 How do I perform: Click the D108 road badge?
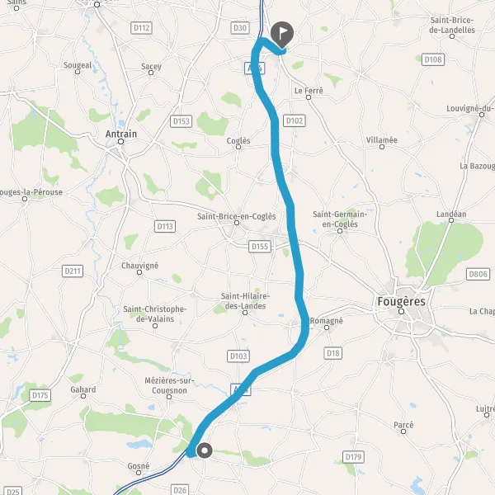pyautogui.click(x=433, y=59)
